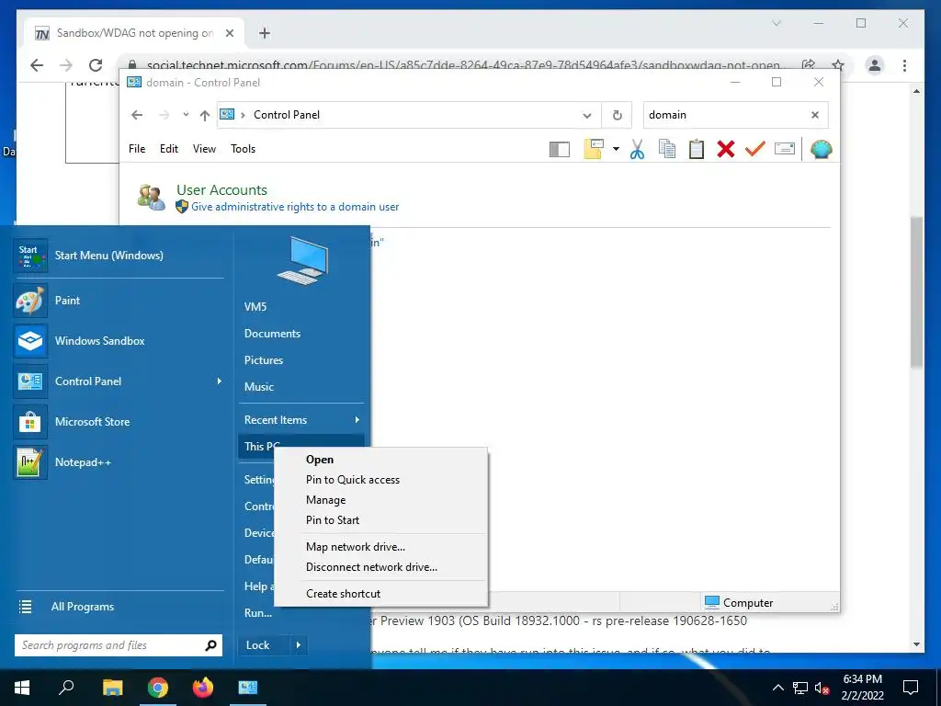Click the start menu search magnifier icon
The height and width of the screenshot is (706, 941).
(x=210, y=645)
